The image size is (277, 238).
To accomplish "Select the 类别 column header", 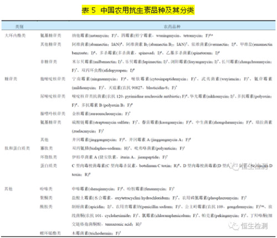I will (19, 27).
